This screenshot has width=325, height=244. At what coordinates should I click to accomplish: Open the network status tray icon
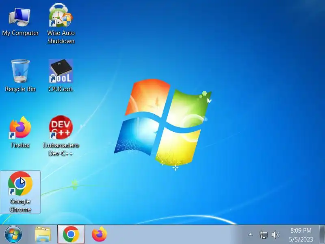[x=264, y=235]
